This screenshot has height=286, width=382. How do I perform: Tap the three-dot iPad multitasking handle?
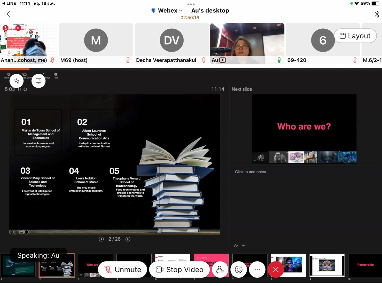pyautogui.click(x=191, y=4)
